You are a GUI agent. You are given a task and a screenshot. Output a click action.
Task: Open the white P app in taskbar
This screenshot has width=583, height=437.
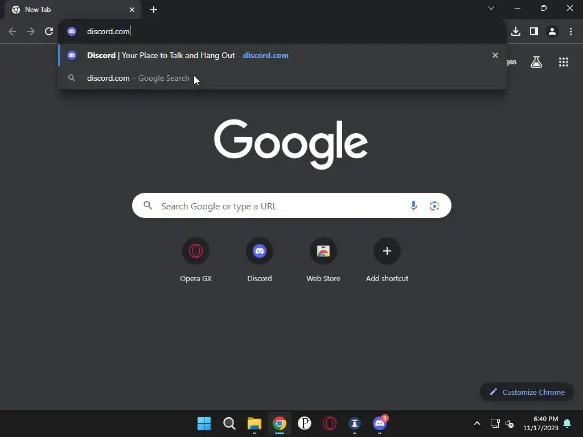click(x=304, y=423)
